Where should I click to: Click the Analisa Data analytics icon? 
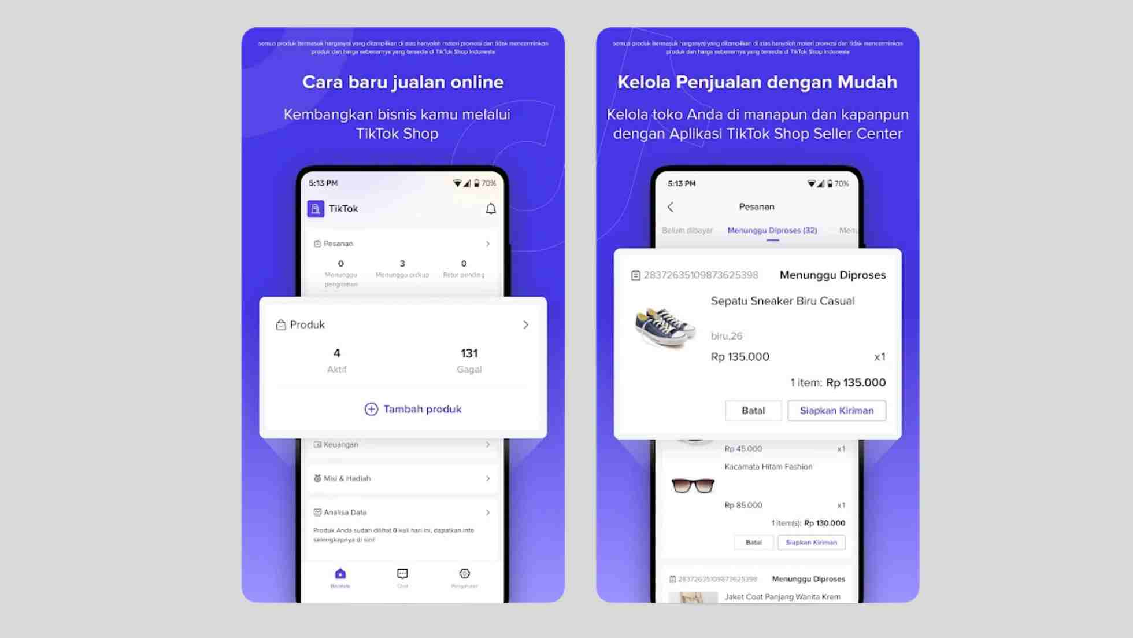pyautogui.click(x=317, y=512)
